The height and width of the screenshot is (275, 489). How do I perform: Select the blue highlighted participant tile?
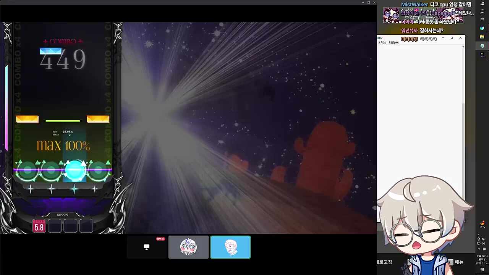pos(230,247)
